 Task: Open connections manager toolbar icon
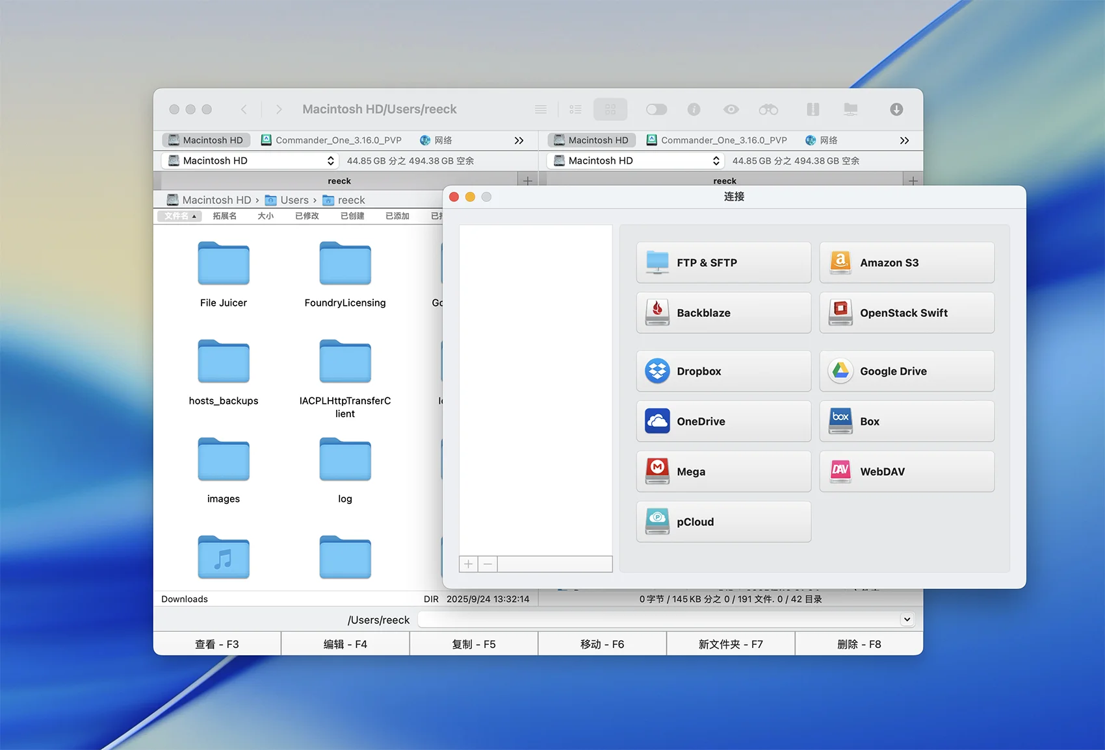click(850, 109)
